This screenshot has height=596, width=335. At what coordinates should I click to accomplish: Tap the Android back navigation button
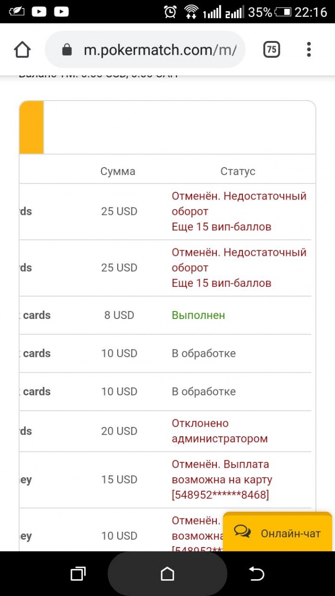[256, 573]
